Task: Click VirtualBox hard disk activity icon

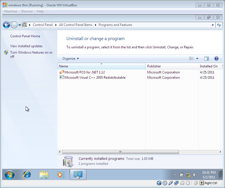Action: coord(159,183)
